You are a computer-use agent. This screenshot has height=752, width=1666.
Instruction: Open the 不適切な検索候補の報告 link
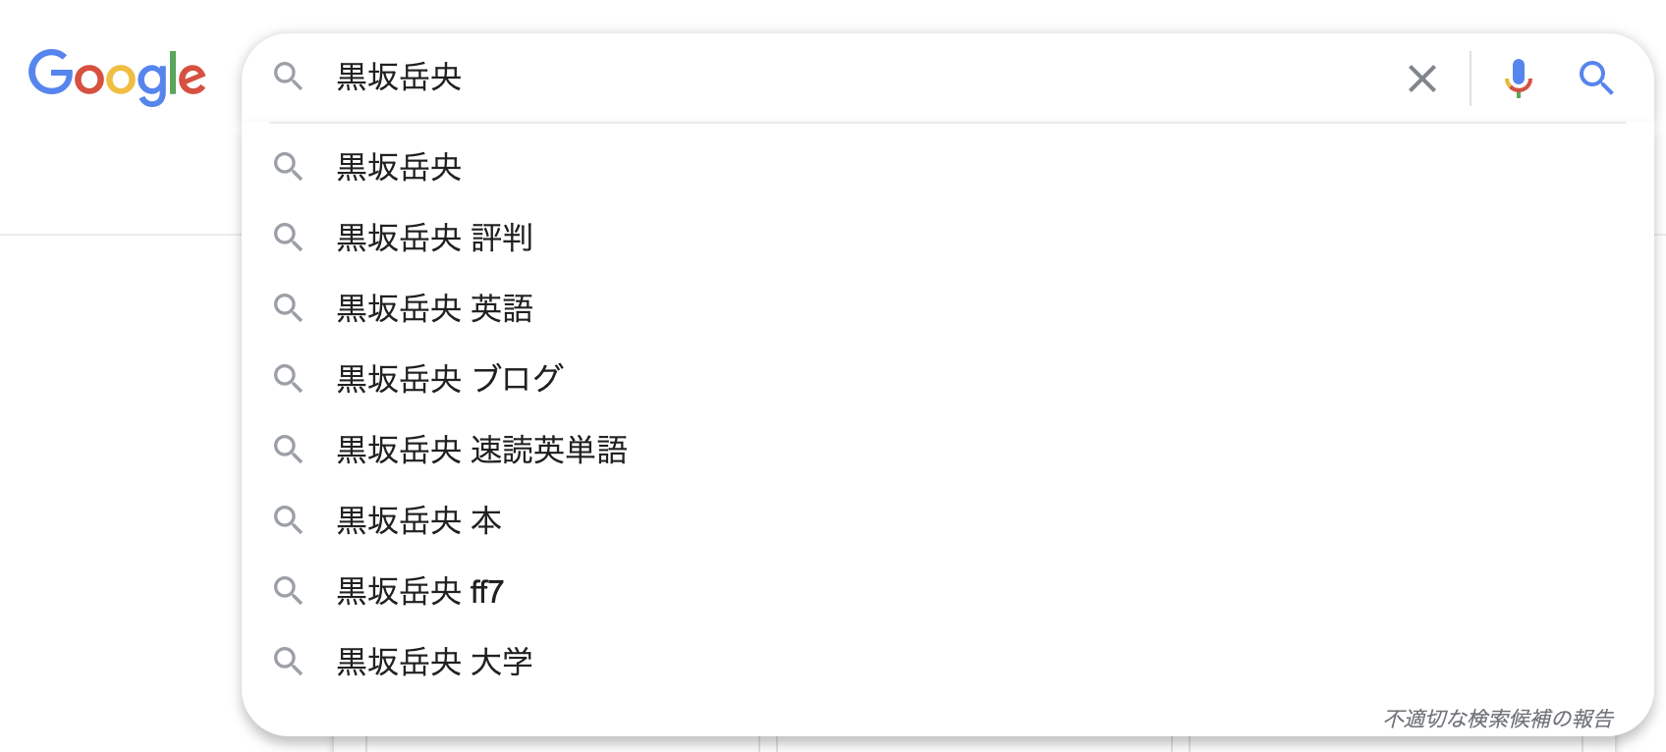pos(1499,719)
